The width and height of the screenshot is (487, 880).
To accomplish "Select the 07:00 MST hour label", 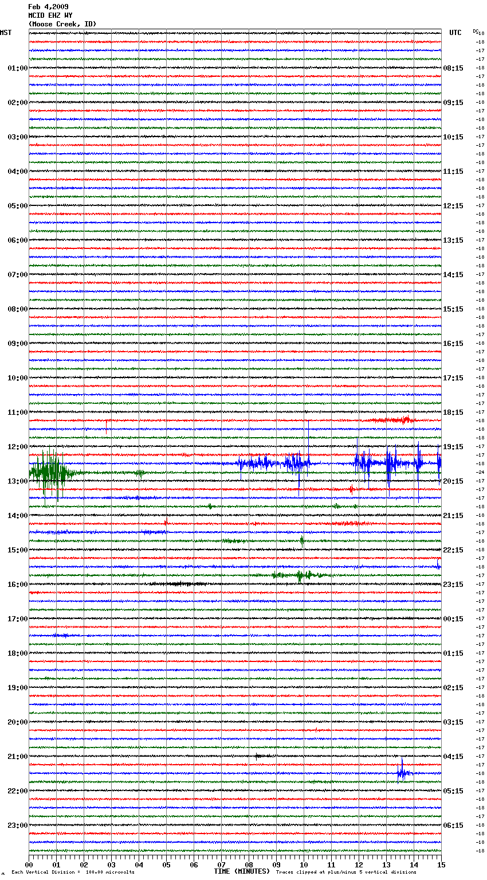I will [x=17, y=275].
